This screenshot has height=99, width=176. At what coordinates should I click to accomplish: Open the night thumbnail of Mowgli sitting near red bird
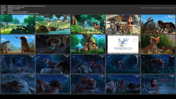[x=158, y=84]
